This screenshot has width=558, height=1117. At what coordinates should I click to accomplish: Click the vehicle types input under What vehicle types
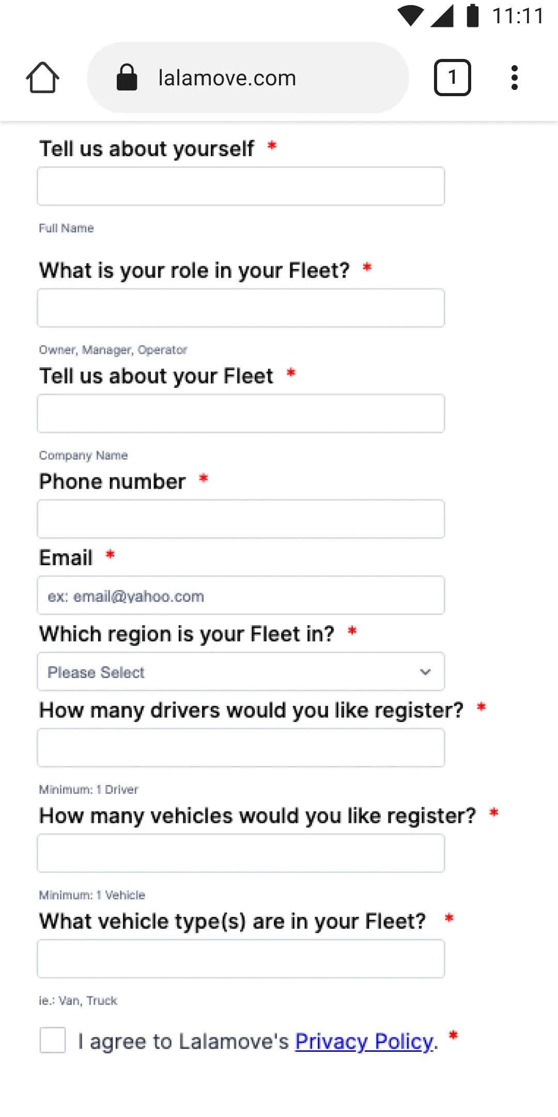tap(240, 958)
